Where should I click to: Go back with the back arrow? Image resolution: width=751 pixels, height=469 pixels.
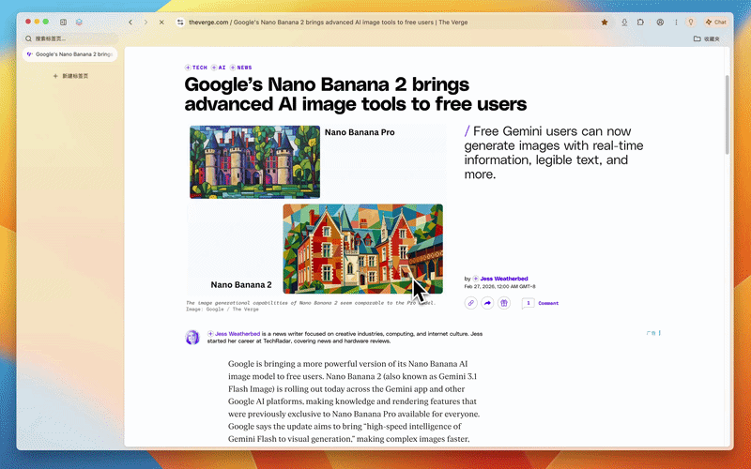[130, 22]
